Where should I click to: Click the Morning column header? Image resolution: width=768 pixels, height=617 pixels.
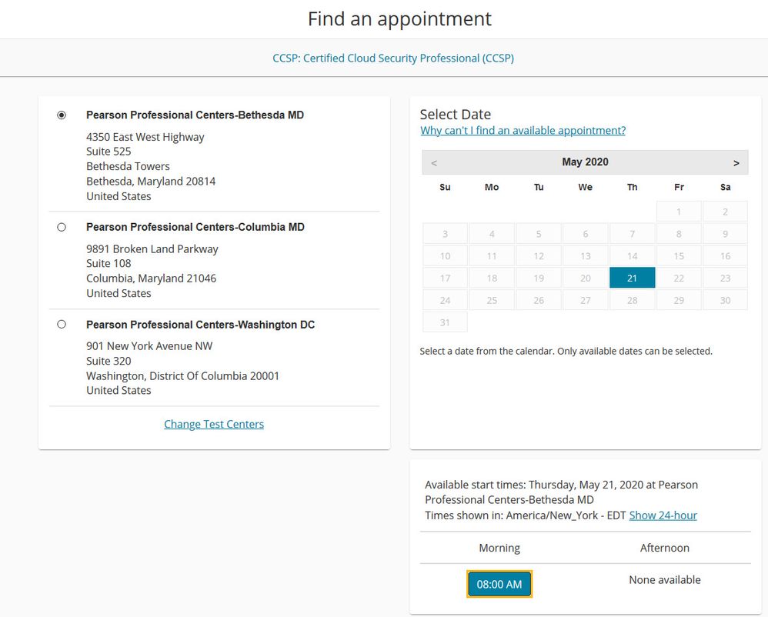499,548
